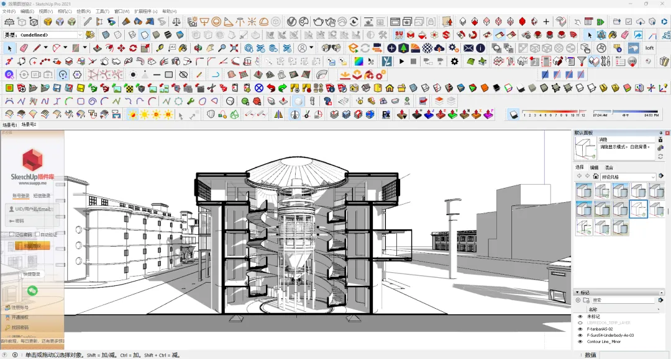Open the 文件(F) menu
The width and height of the screenshot is (671, 359).
(x=9, y=12)
